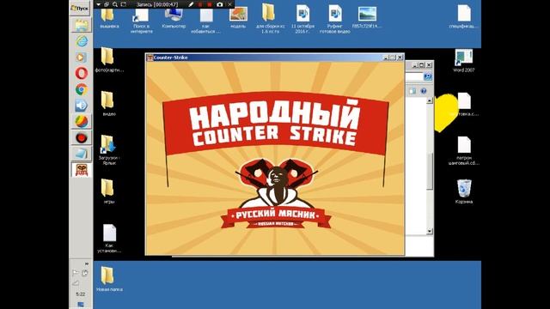Select the фотокартинки folder icon
This screenshot has width=550, height=309.
[x=109, y=59]
